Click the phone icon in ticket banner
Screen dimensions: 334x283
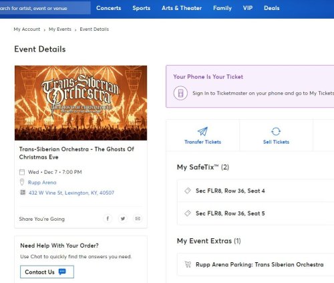tap(180, 93)
